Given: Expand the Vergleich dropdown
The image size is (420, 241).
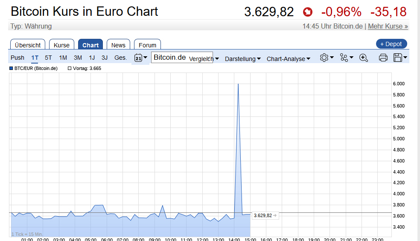Looking at the screenshot, I should pos(204,58).
